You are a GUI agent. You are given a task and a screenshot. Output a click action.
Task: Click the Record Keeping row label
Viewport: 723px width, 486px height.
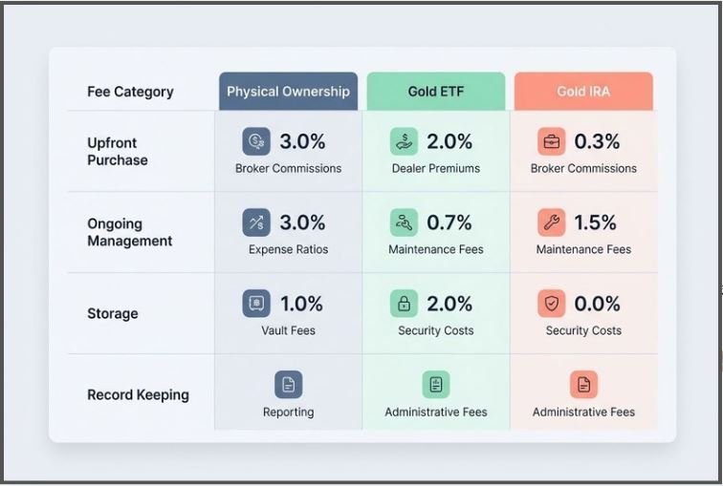[x=139, y=395]
